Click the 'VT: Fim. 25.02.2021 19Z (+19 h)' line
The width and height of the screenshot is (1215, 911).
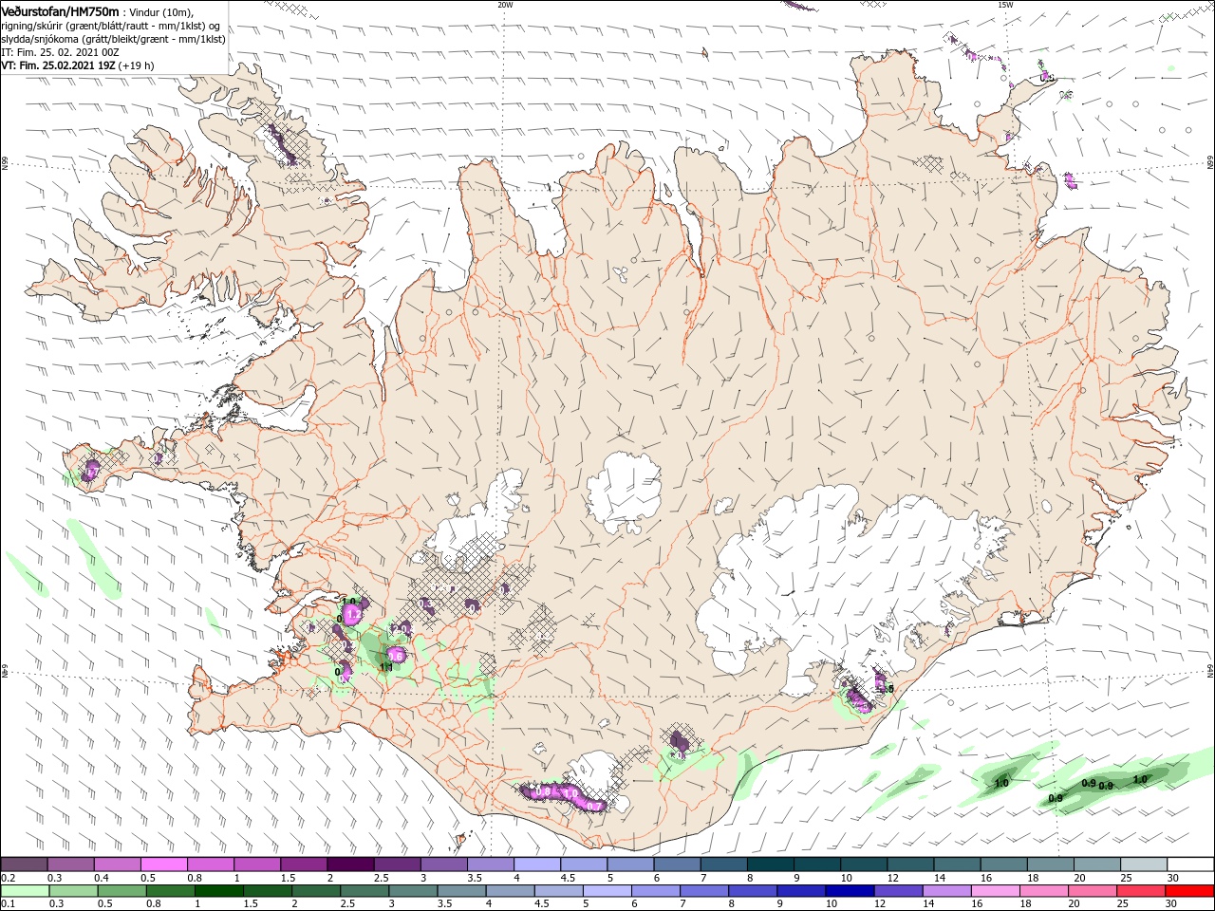click(78, 65)
